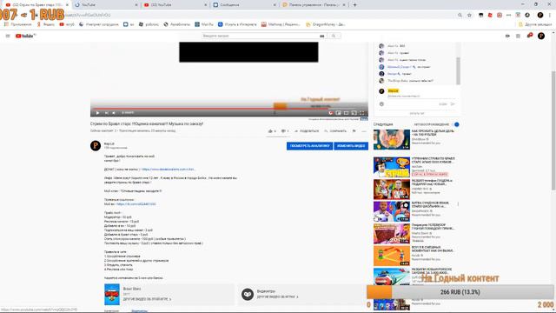Switch to the Сообщения tab

(x=244, y=5)
